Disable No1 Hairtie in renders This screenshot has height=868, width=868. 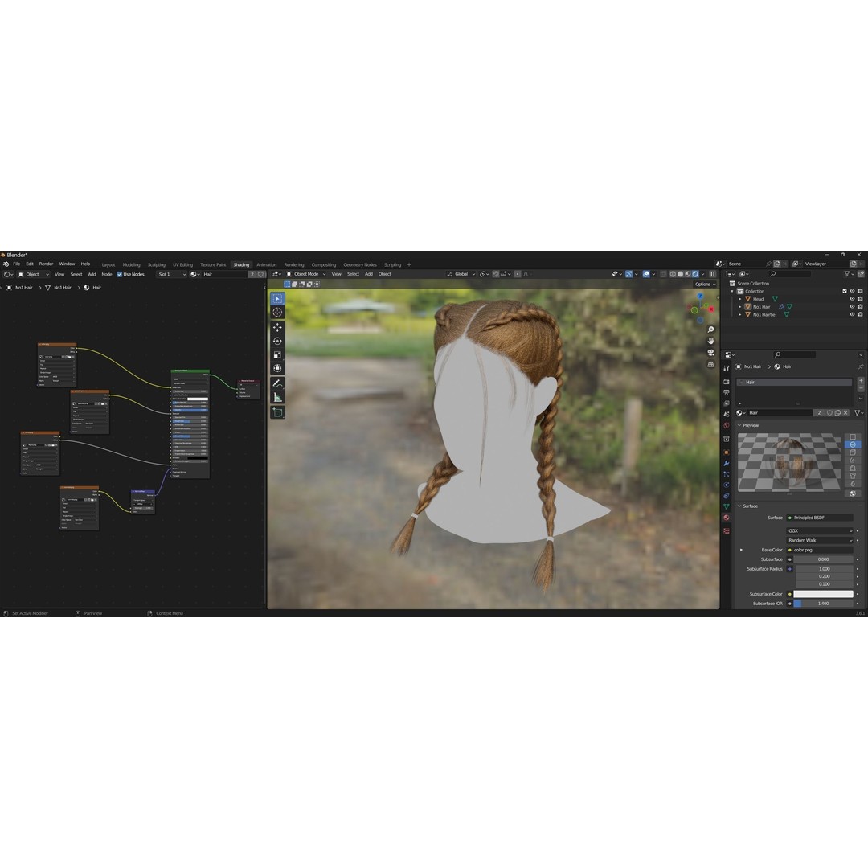click(860, 313)
